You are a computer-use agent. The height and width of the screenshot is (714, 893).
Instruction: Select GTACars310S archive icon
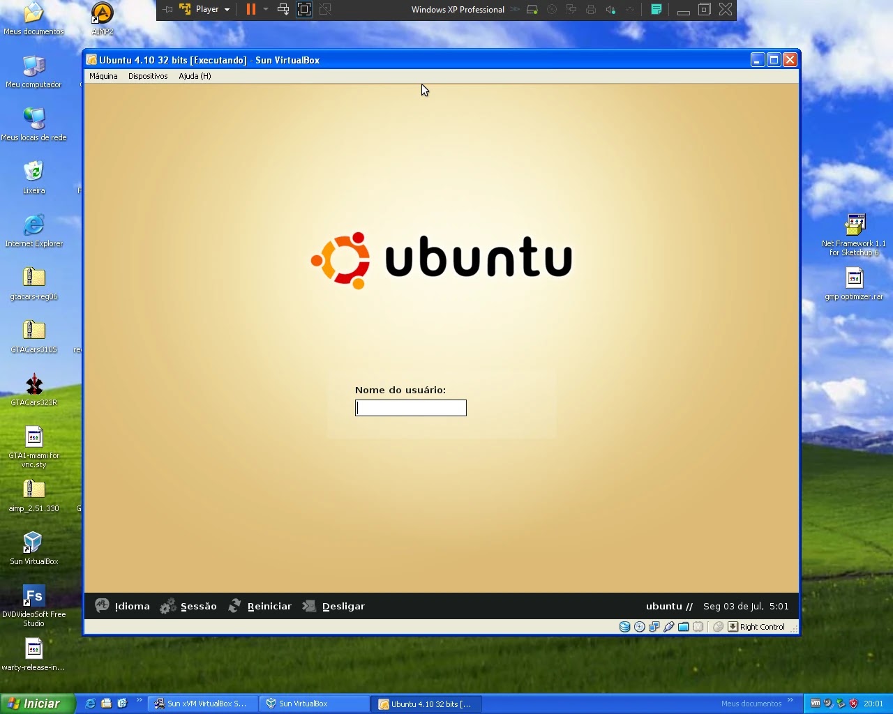tap(33, 337)
